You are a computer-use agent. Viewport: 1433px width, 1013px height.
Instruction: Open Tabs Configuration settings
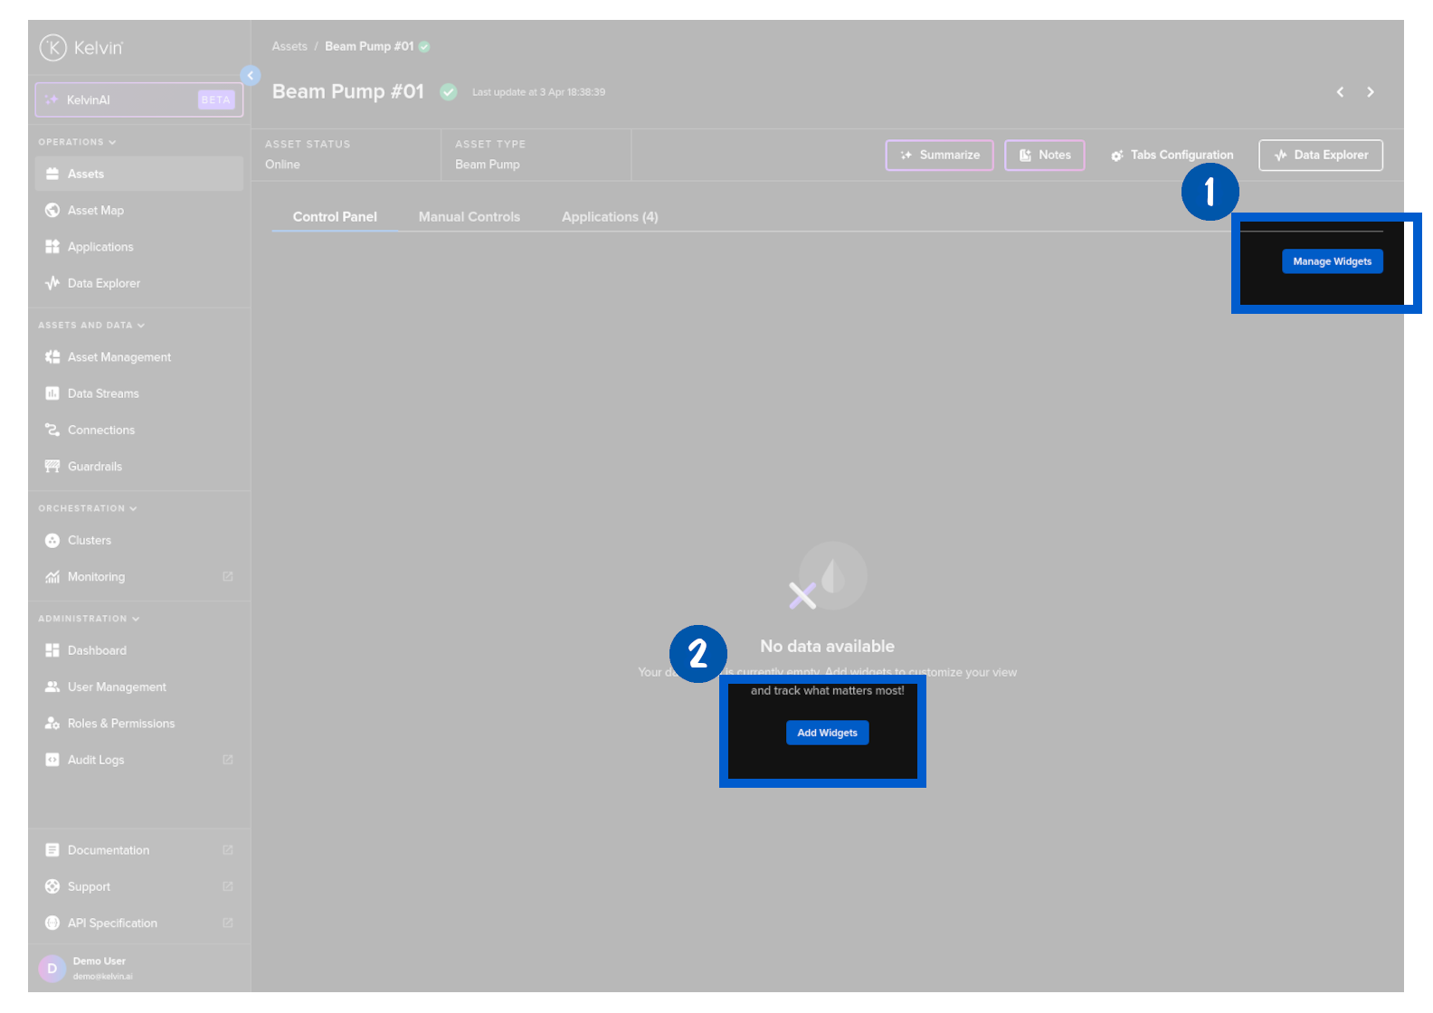(1172, 156)
